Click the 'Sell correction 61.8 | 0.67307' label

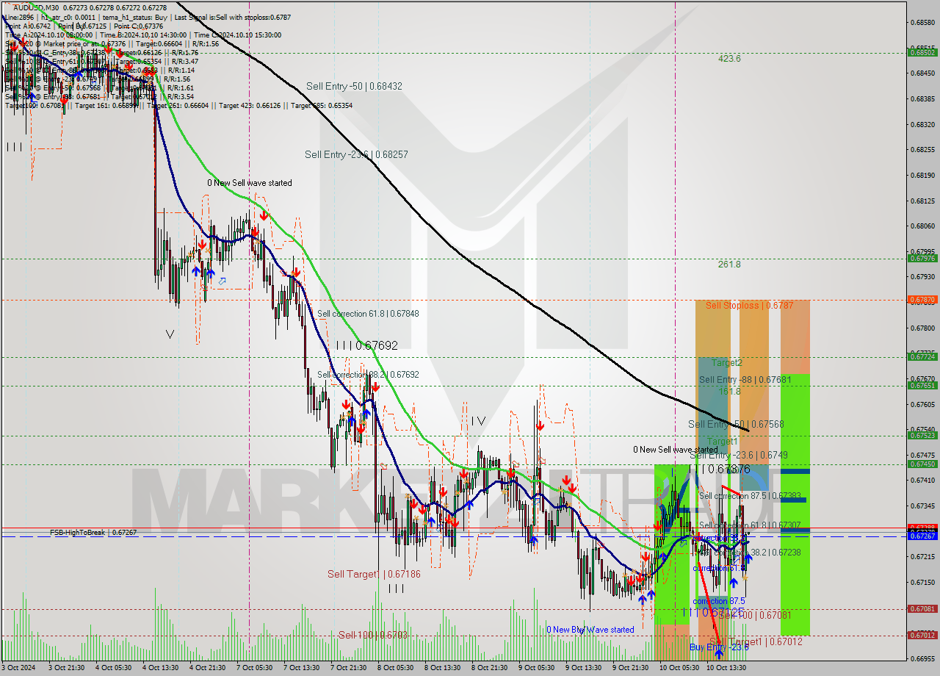tap(750, 525)
